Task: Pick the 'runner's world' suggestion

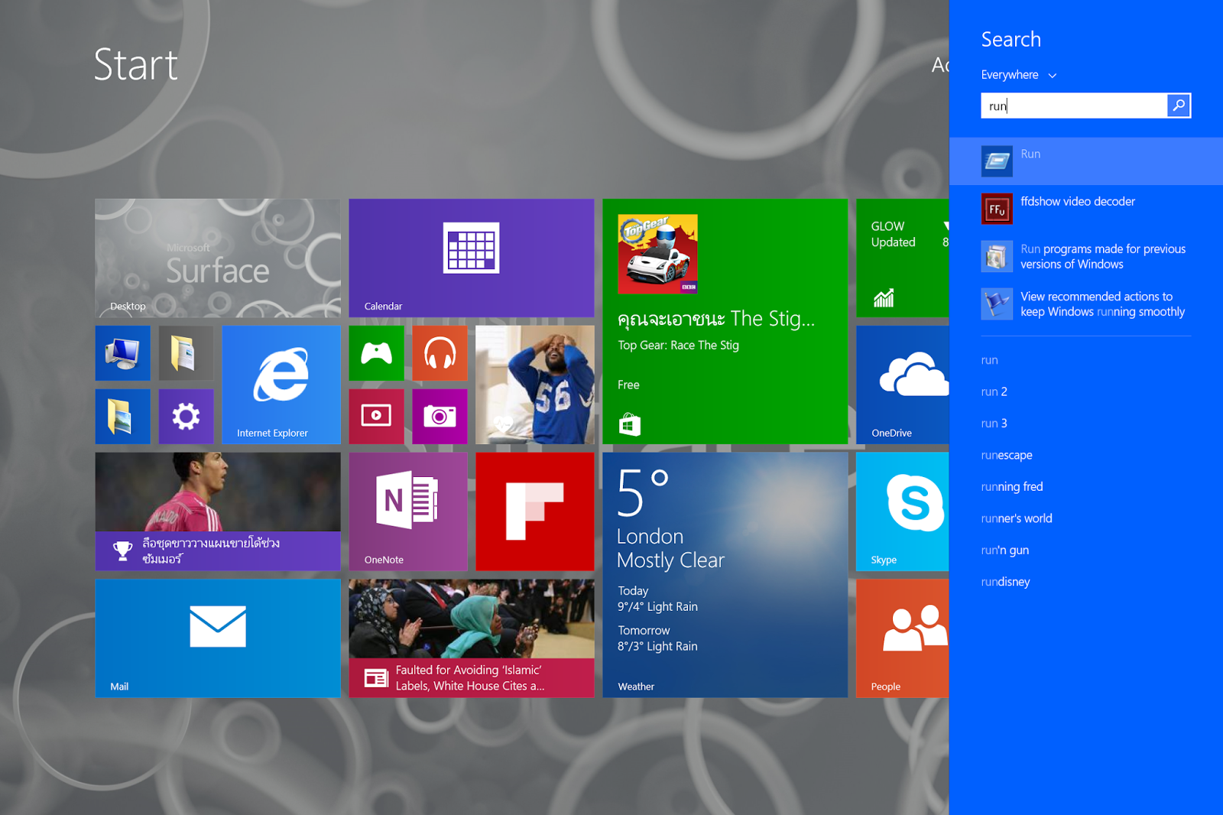Action: point(1017,518)
